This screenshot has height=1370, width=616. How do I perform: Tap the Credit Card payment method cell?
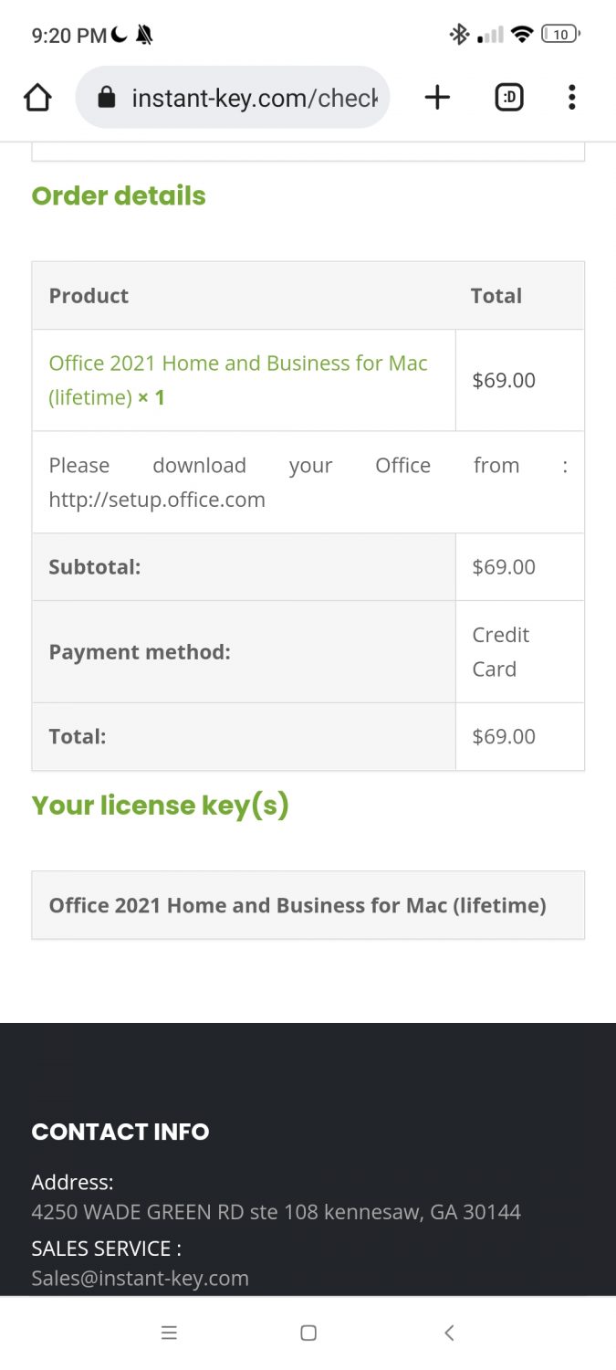tap(501, 651)
